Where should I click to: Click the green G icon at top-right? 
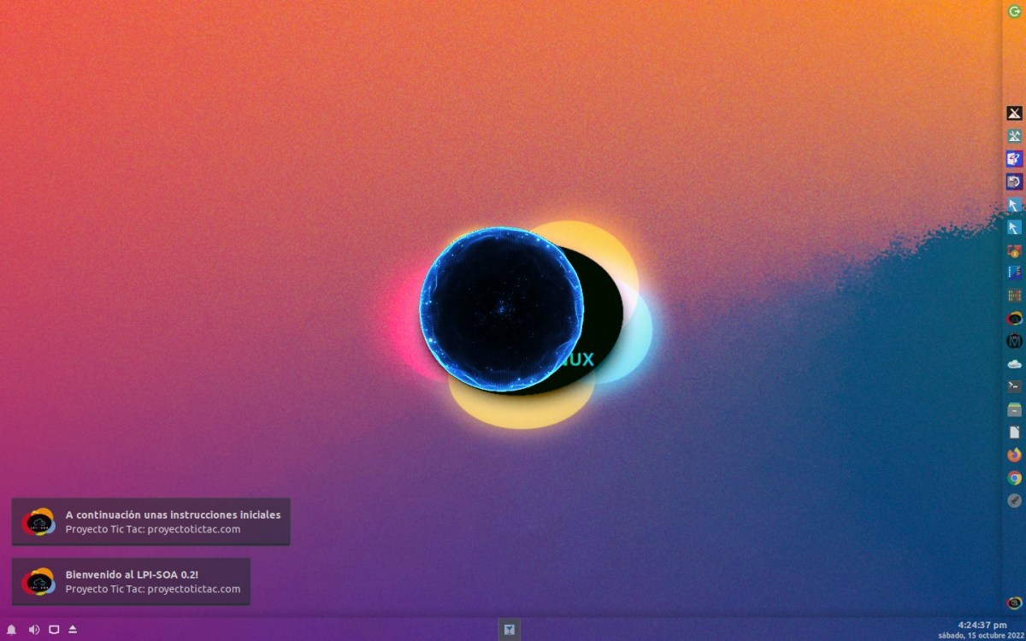(x=1015, y=11)
